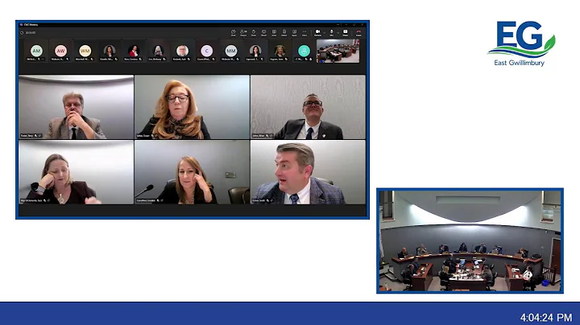
Task: Select the council chamber thumbnail in participant strip
Action: click(x=338, y=51)
